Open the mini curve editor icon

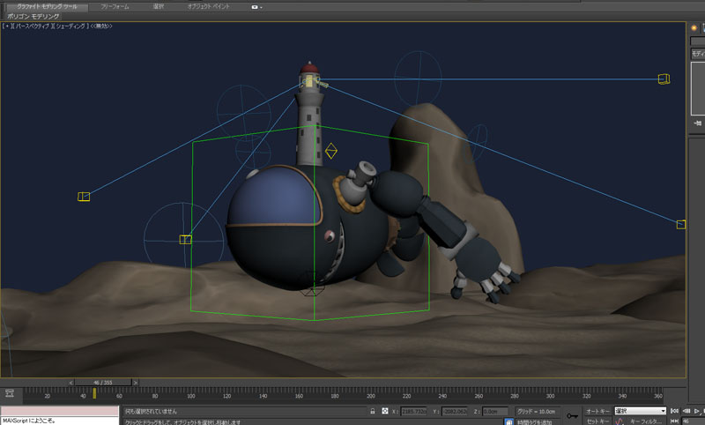(10, 393)
